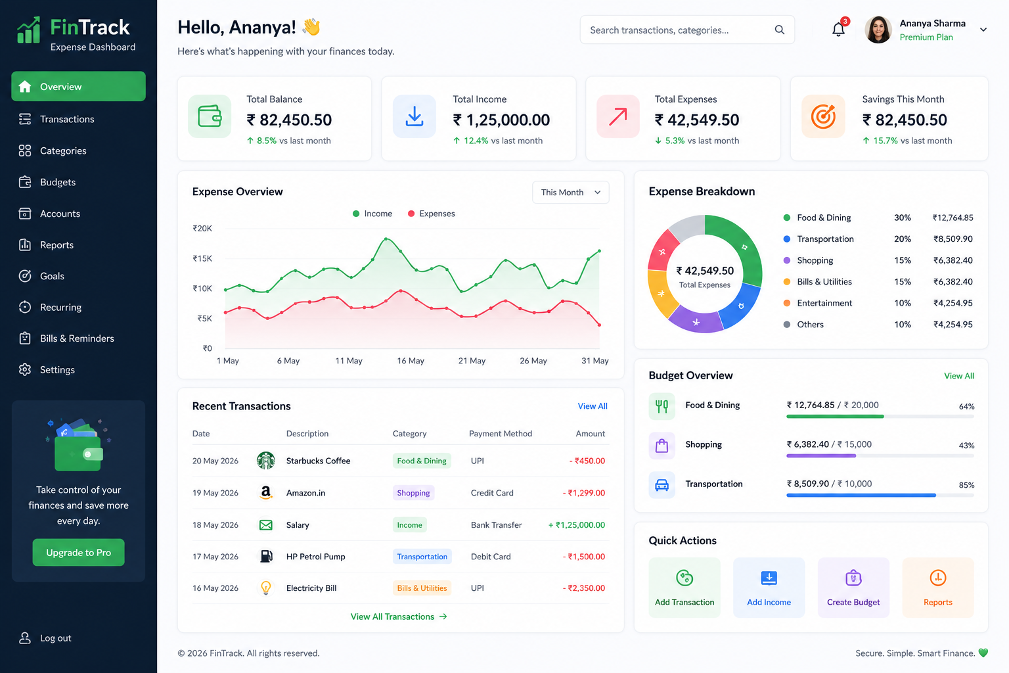The height and width of the screenshot is (673, 1009).
Task: Click the notification bell icon
Action: (x=838, y=30)
